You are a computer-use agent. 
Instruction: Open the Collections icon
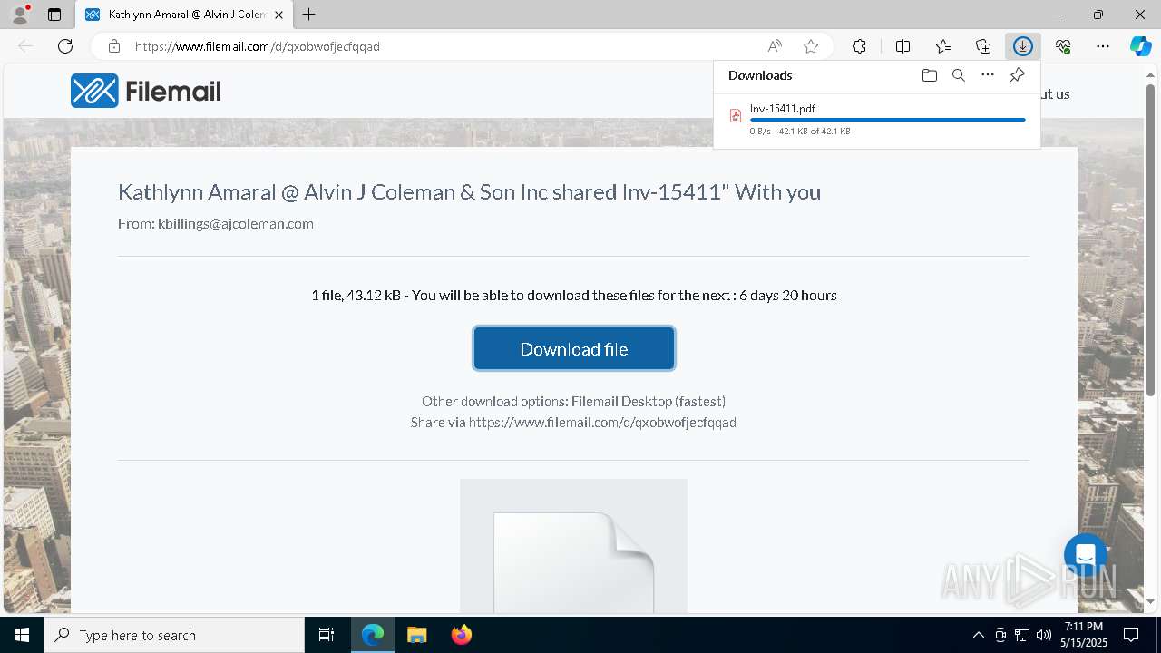(983, 46)
